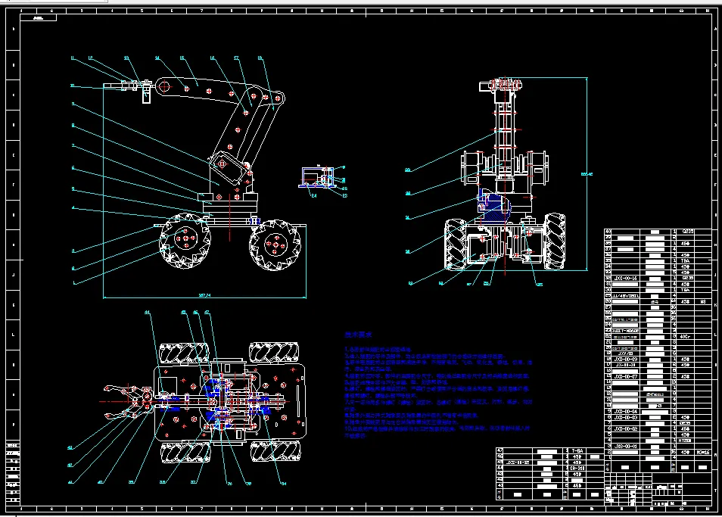Pick balloon number 11 in the side view
Viewport: 722px width, 517px height.
point(73,58)
